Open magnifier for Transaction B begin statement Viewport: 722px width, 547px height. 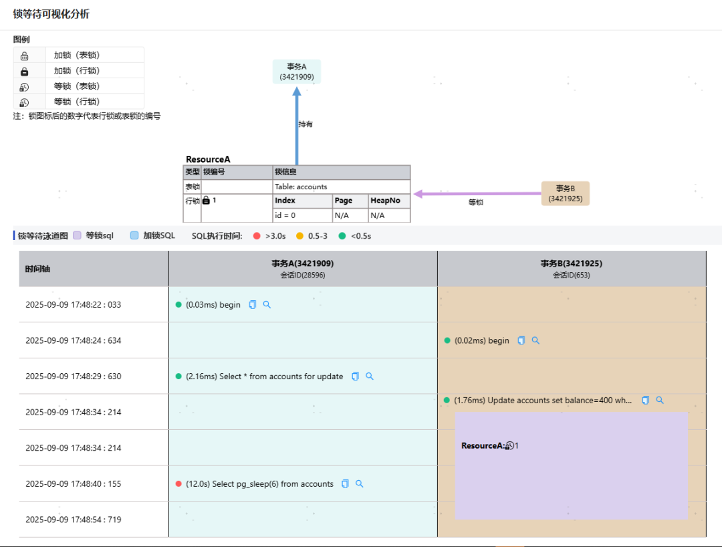(x=535, y=341)
